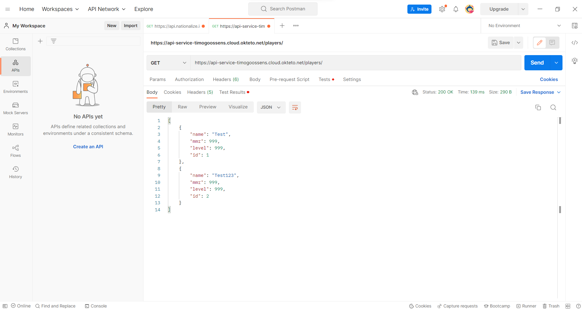Screen dimensions: 582x309
Task: Open the Authorization tab
Action: pyautogui.click(x=189, y=79)
